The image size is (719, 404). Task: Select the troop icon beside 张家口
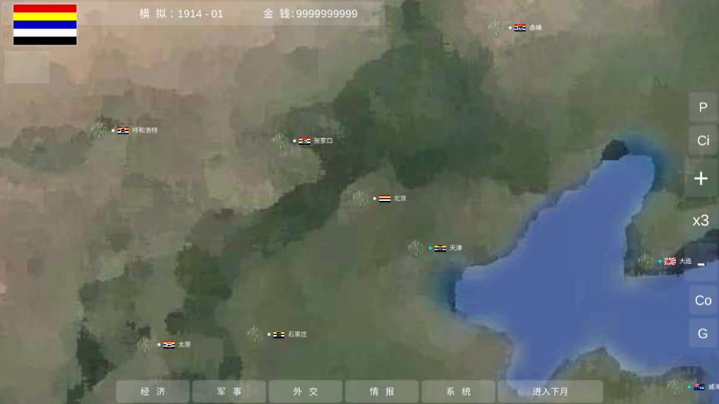pyautogui.click(x=280, y=141)
